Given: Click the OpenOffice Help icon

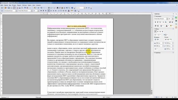Looking at the screenshot, I should click(x=72, y=8).
